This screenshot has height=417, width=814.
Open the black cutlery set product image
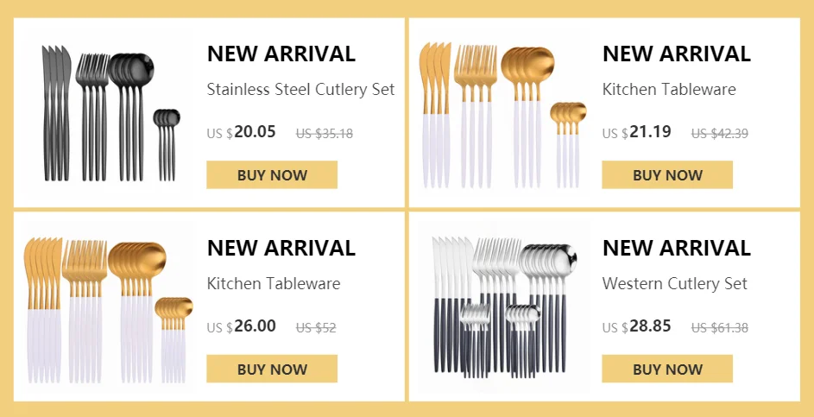[x=110, y=113]
